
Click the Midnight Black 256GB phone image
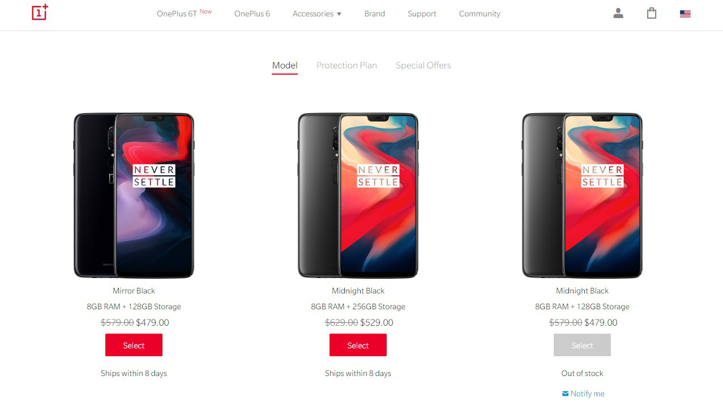(x=358, y=196)
